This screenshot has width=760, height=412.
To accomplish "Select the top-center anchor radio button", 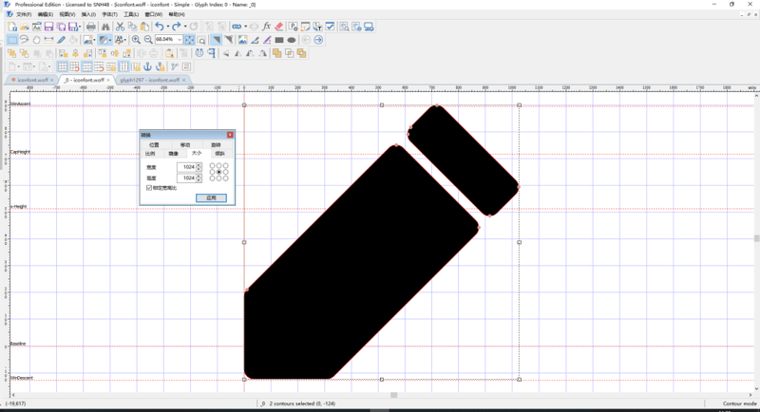I will click(219, 165).
